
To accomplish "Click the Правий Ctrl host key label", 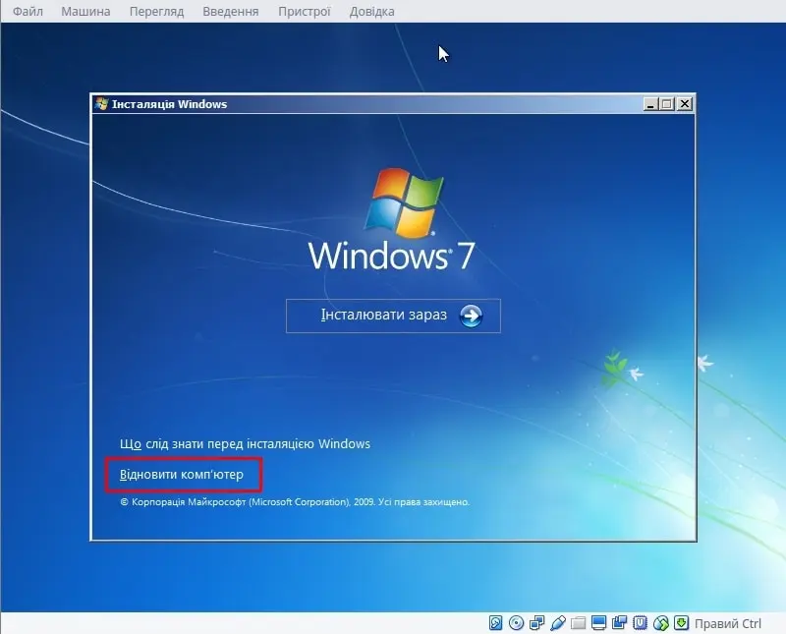I will [x=727, y=623].
